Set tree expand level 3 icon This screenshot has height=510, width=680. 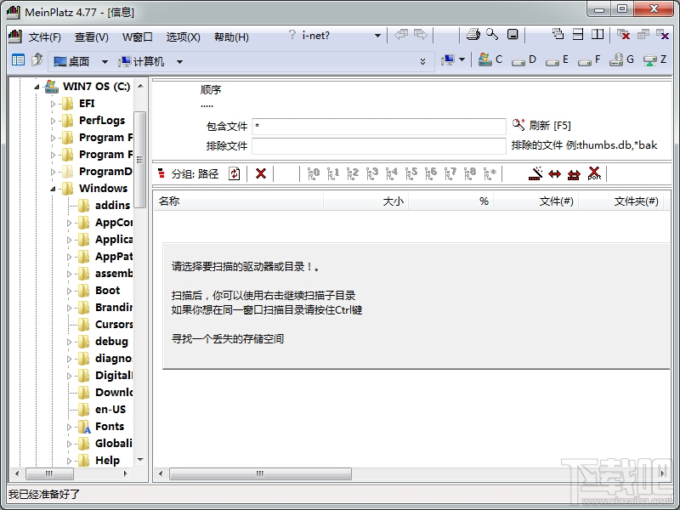[x=372, y=173]
